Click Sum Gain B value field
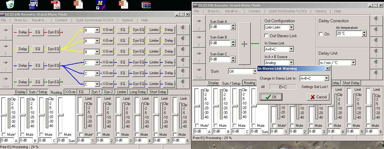 (220, 43)
